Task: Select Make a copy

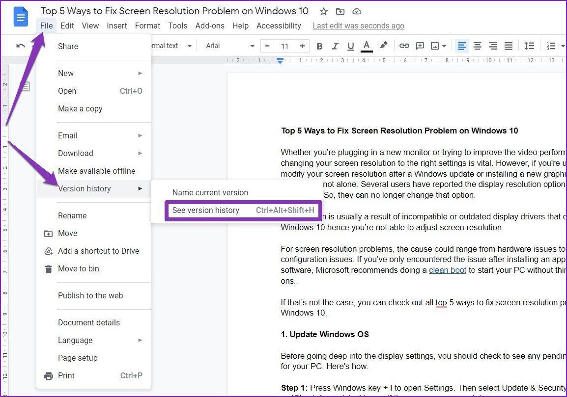Action: [94, 109]
